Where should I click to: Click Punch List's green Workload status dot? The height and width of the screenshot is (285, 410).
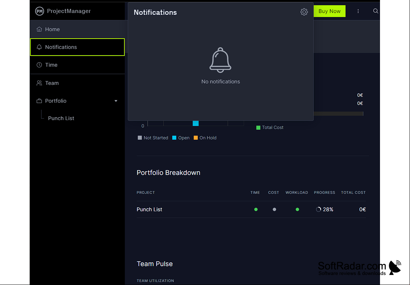[x=297, y=209]
